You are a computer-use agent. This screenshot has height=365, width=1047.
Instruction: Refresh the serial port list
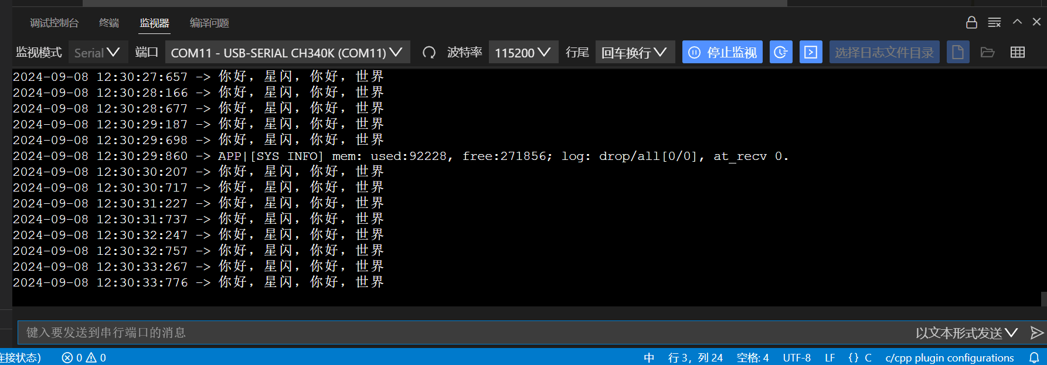point(429,53)
